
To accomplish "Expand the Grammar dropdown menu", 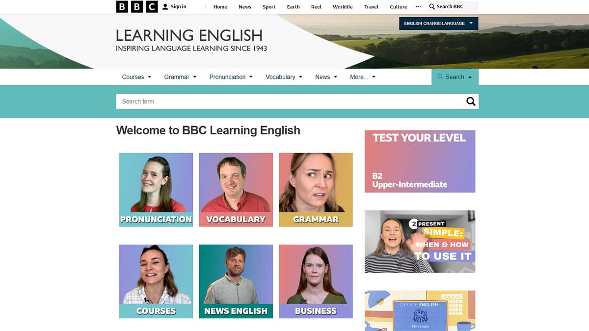I will (180, 77).
